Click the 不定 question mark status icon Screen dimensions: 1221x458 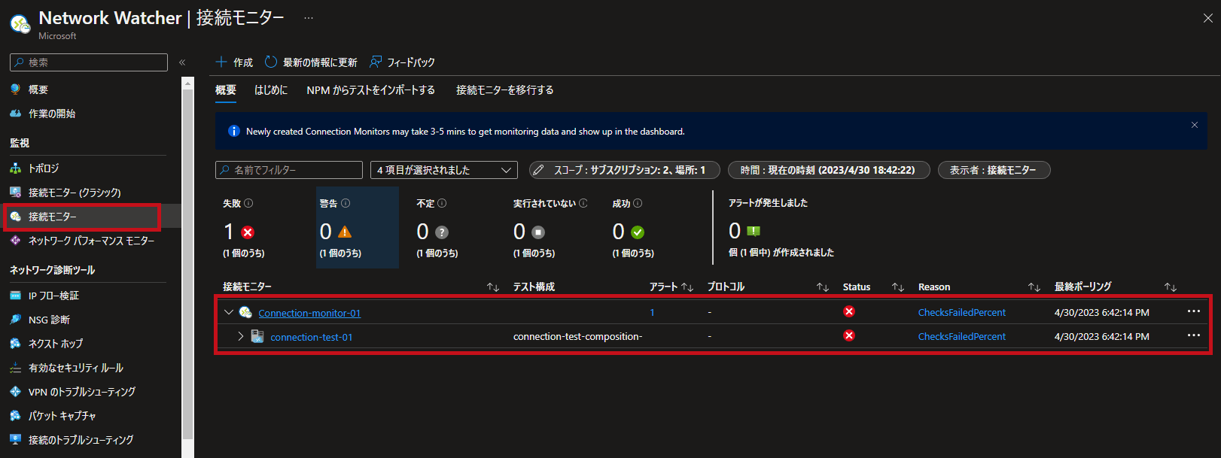coord(442,232)
